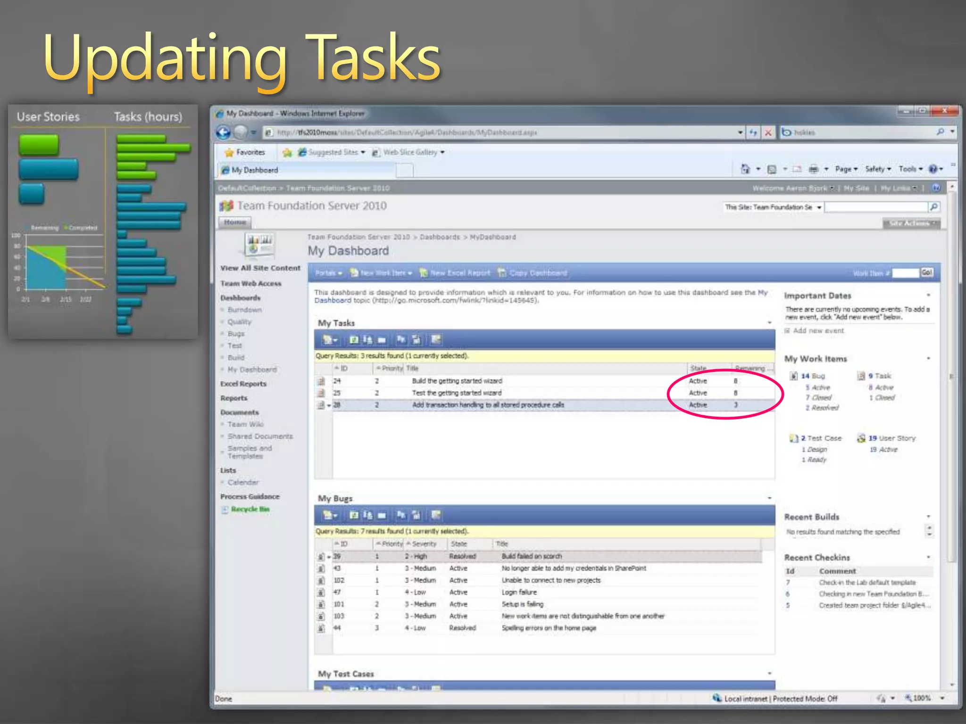Click the new work item icon in My Bugs toolbar
The width and height of the screenshot is (966, 724).
pyautogui.click(x=327, y=515)
